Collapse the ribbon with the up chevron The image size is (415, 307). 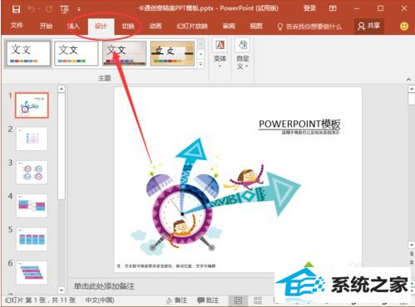(408, 80)
